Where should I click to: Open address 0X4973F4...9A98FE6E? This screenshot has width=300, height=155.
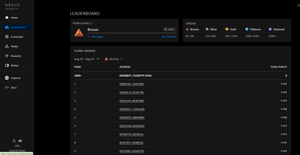131,143
